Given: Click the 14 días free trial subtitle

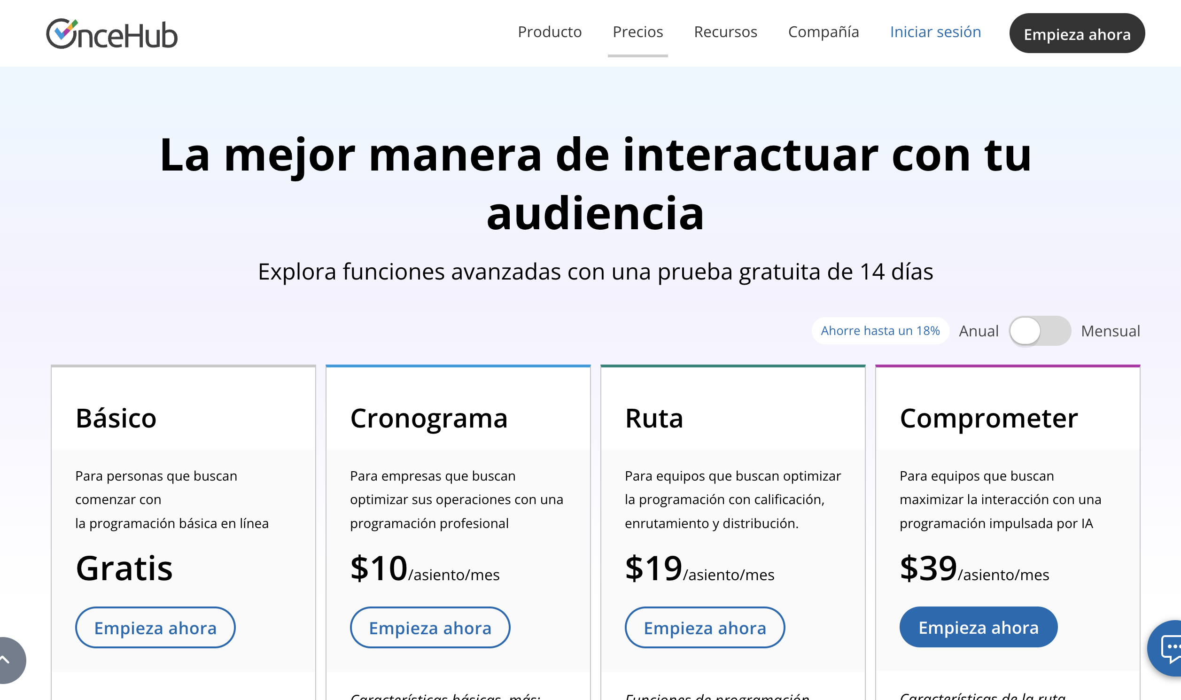Looking at the screenshot, I should 595,272.
